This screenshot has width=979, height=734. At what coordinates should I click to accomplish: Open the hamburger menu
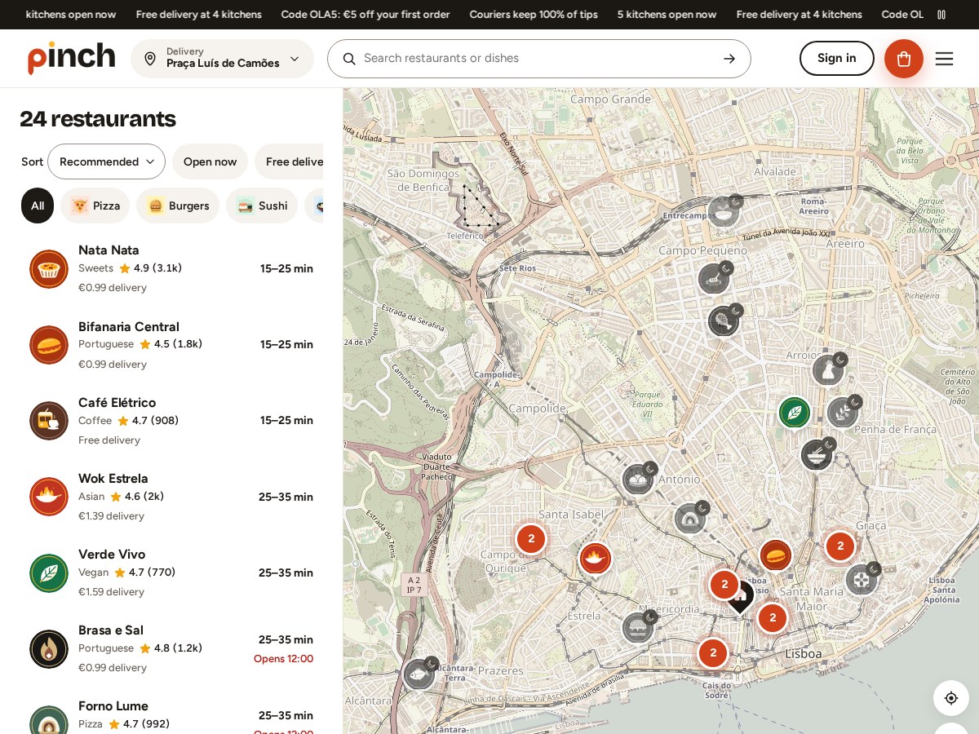944,59
